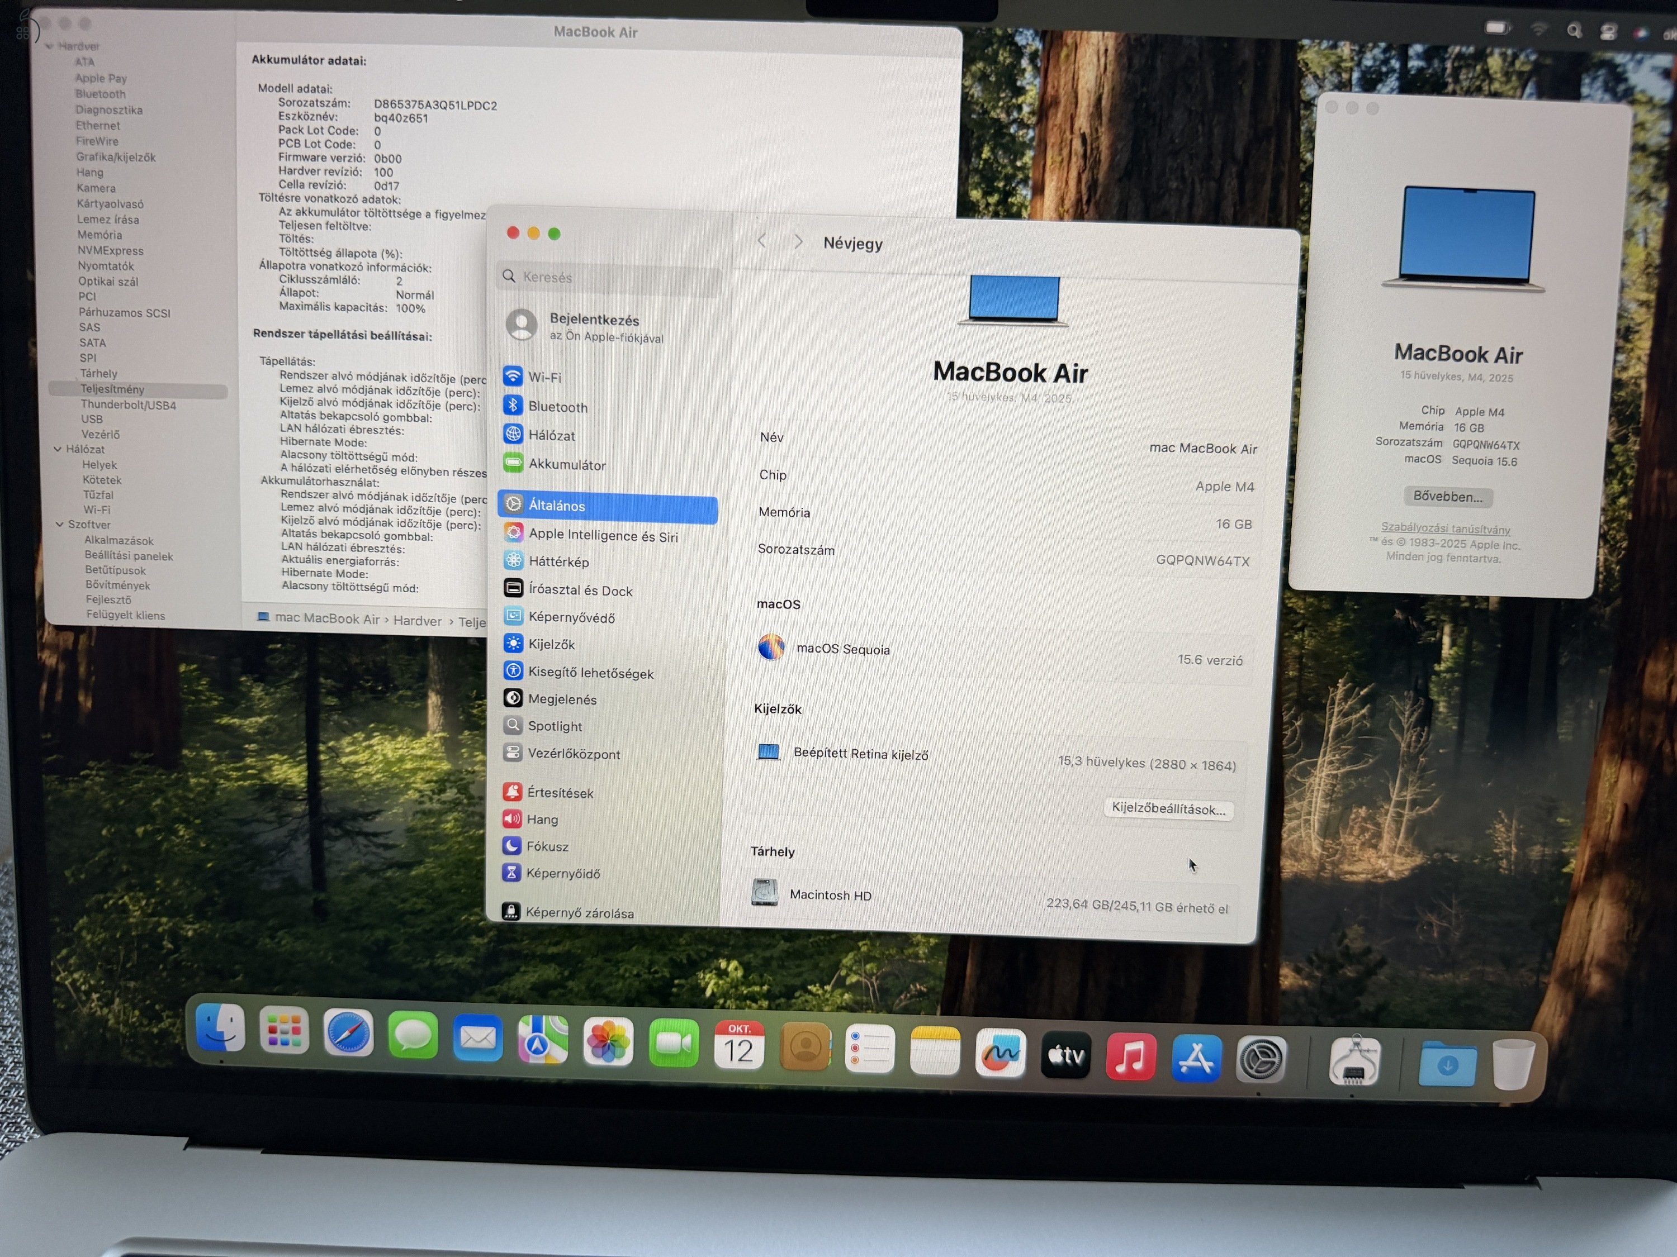Open Apple TV app in Dock
The image size is (1677, 1257).
click(x=1066, y=1055)
